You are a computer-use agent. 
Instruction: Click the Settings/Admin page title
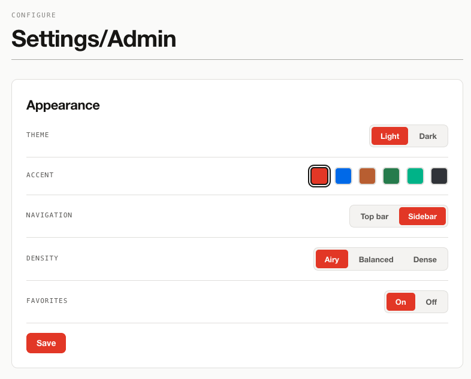(93, 39)
